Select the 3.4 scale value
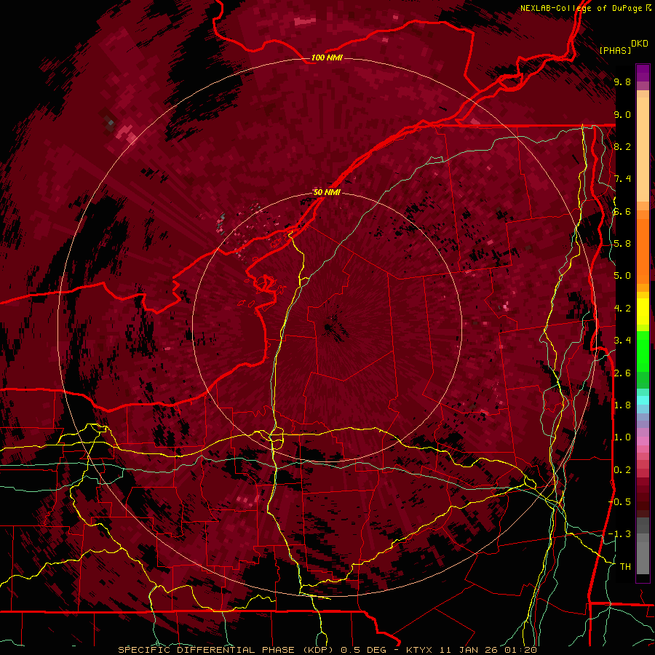The height and width of the screenshot is (655, 655). [622, 341]
